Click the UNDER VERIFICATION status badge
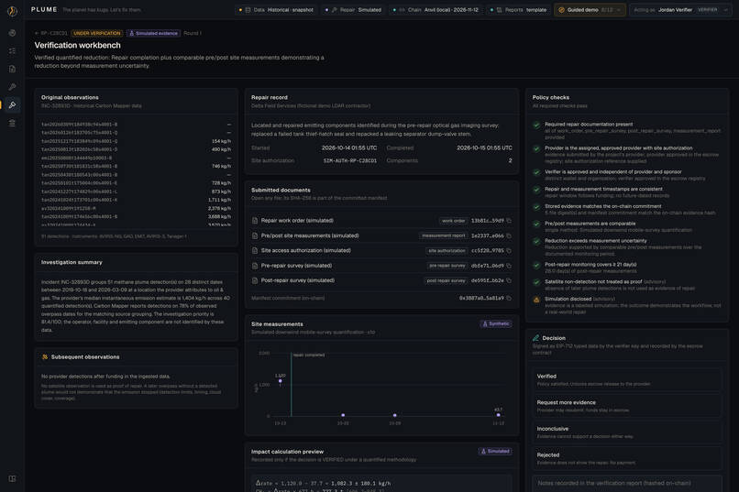The width and height of the screenshot is (739, 492). 97,33
